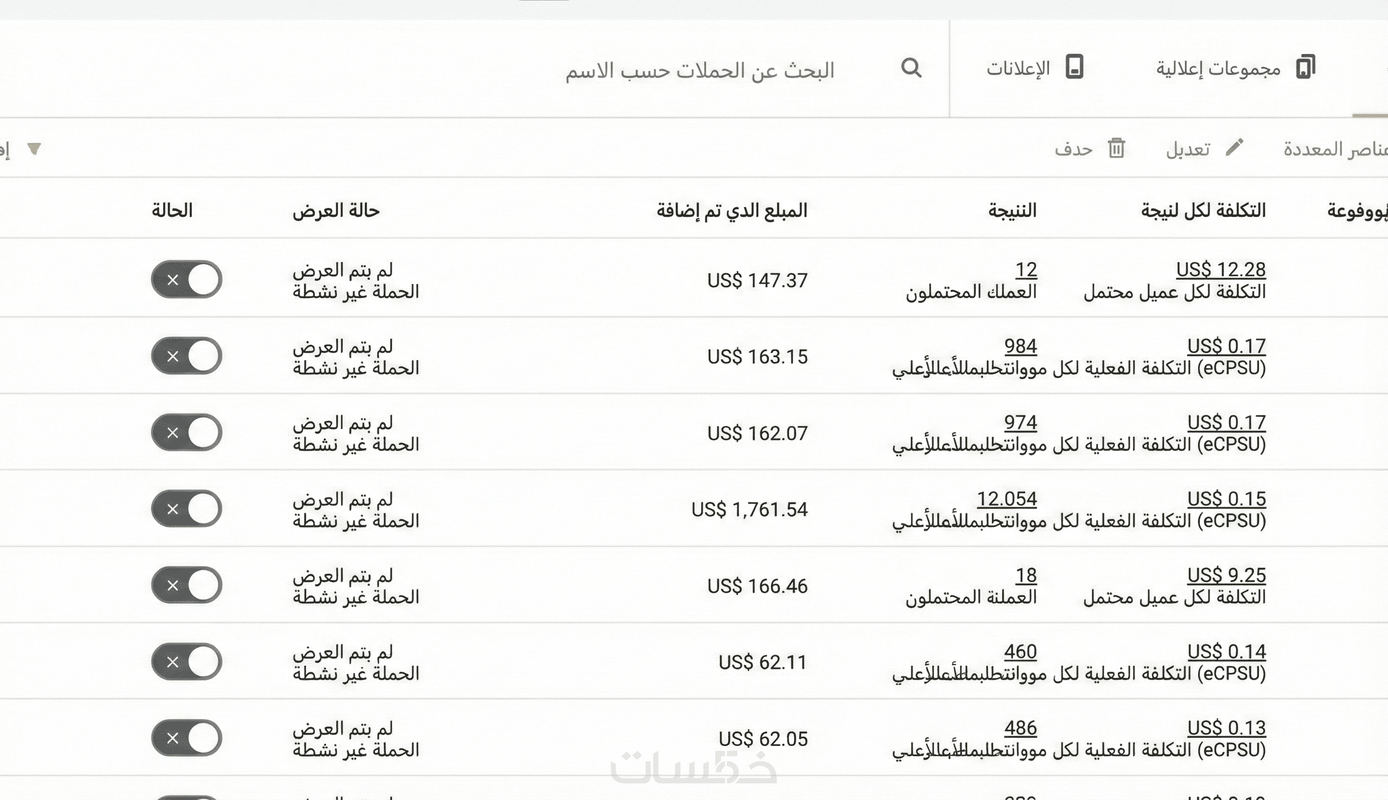Screen dimensions: 1388x800
Task: Open the 12.054 result link
Action: 1006,498
